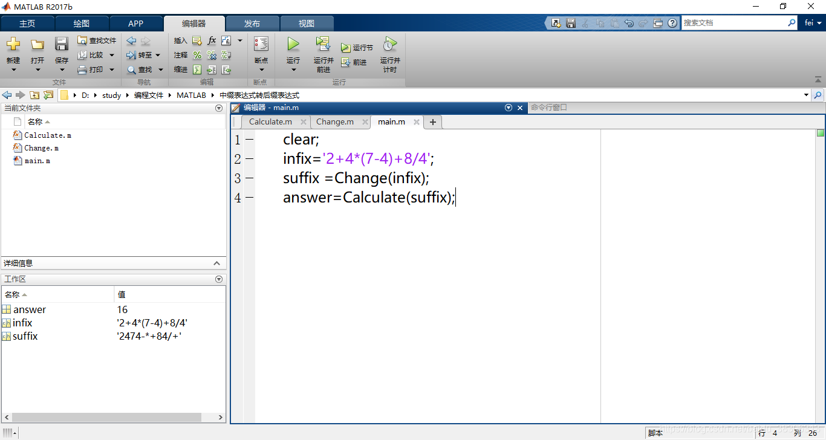The width and height of the screenshot is (826, 440).
Task: Go up one folder level icon
Action: (x=34, y=95)
